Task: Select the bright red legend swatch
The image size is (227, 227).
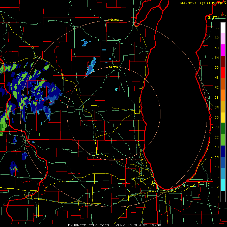Action: (223, 73)
